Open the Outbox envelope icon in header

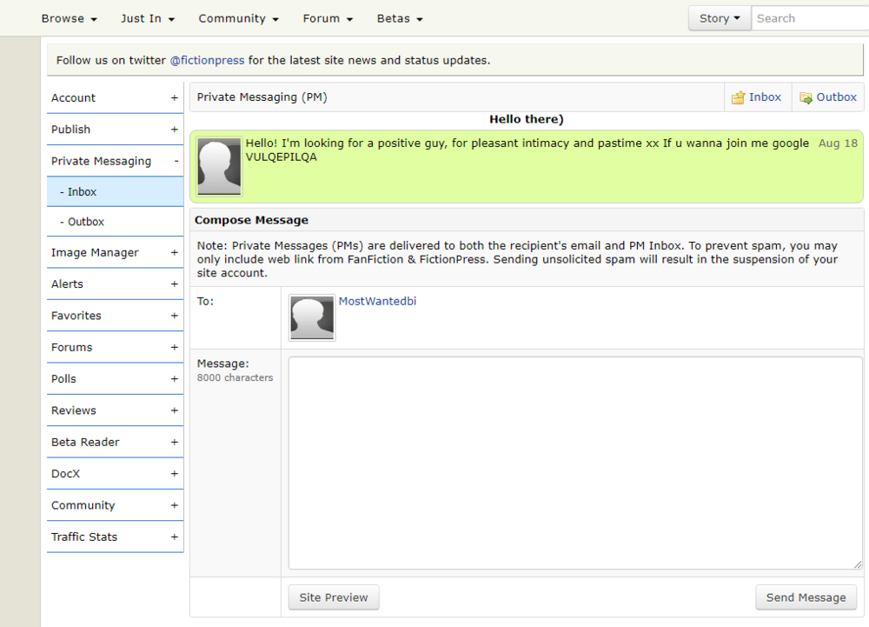tap(806, 97)
